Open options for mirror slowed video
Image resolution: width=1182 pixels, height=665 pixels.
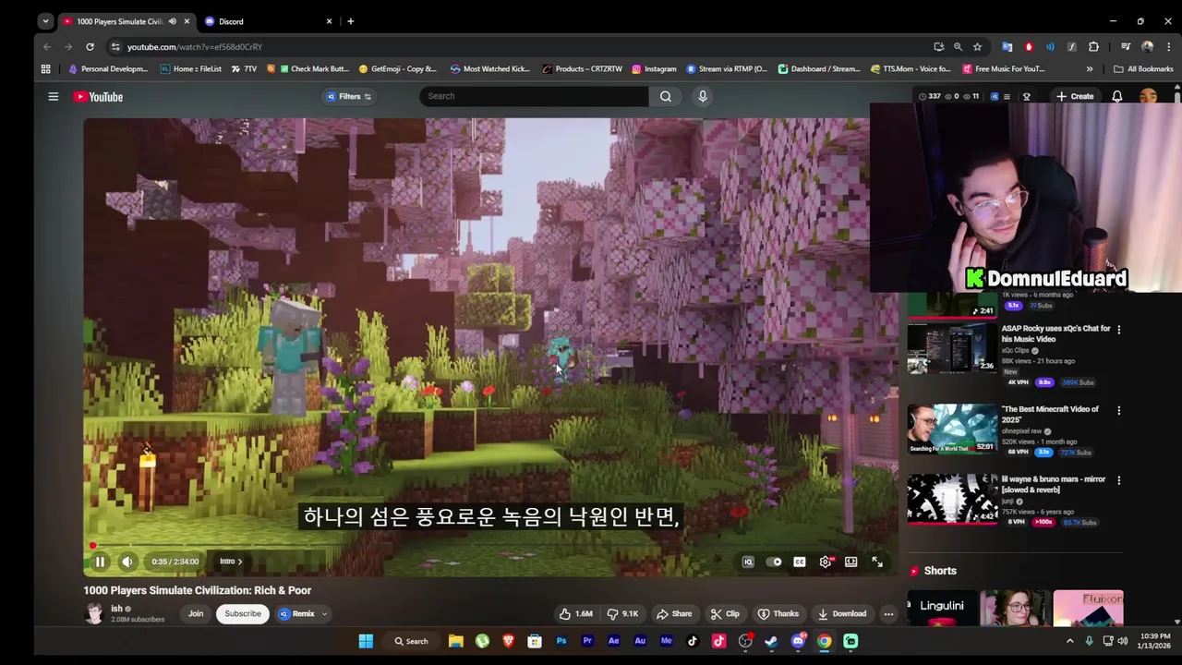click(x=1118, y=480)
